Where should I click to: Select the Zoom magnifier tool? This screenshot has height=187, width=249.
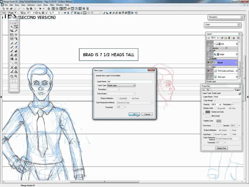16,76
